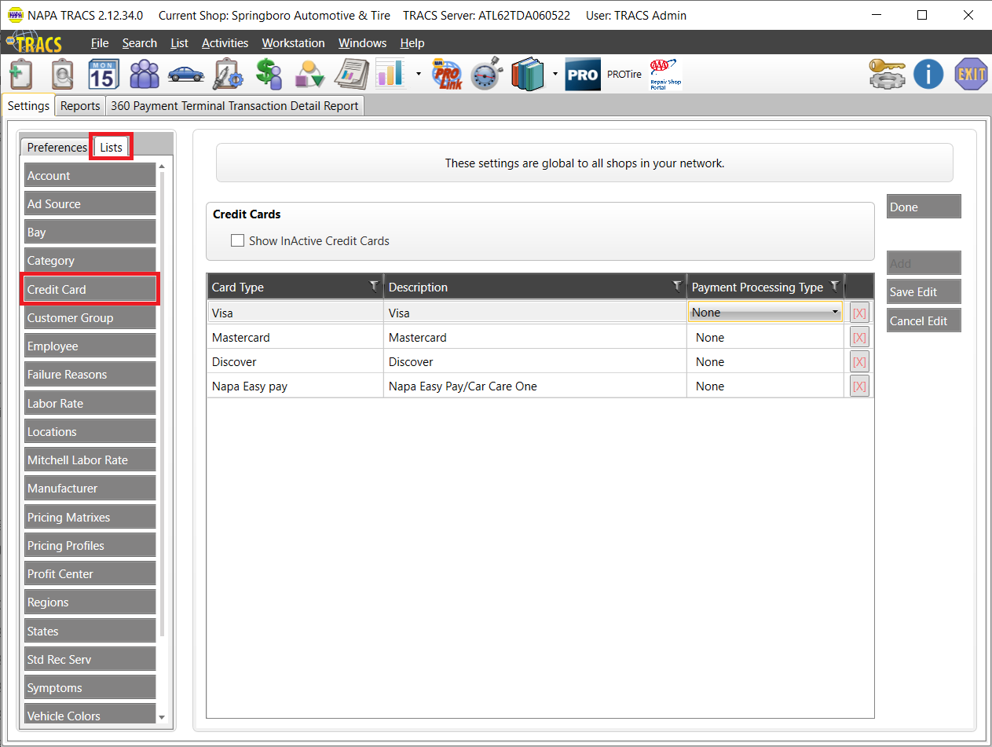Expand dropdown arrow beside bar chart icon
992x747 pixels.
click(419, 75)
